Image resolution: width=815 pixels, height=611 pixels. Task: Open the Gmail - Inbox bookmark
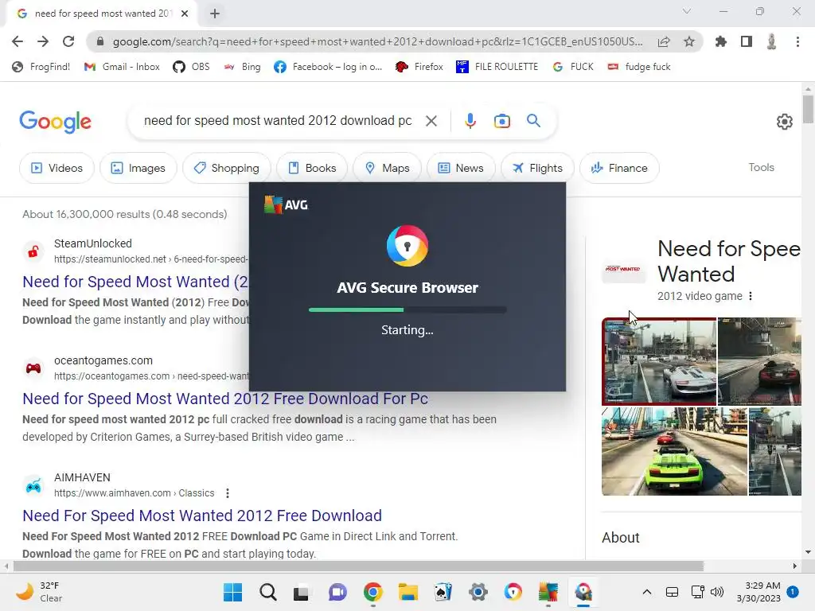click(122, 67)
